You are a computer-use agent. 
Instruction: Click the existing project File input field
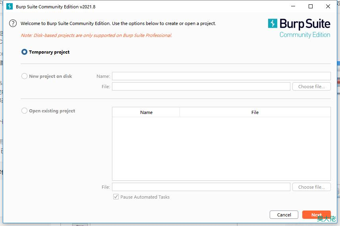point(201,187)
